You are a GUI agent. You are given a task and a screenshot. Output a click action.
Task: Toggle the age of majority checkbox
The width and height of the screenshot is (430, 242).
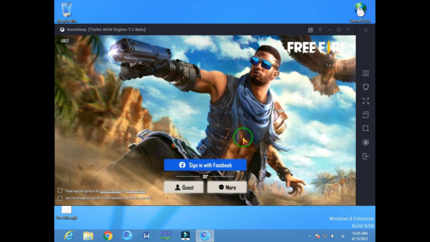(x=60, y=198)
